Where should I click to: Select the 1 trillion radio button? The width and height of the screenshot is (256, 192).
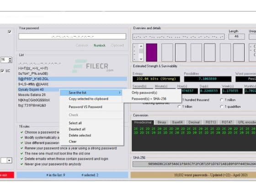coord(179,107)
